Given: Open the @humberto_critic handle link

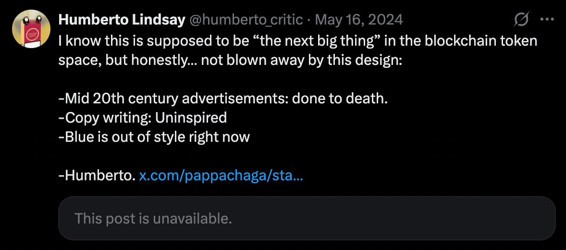Looking at the screenshot, I should tap(246, 20).
